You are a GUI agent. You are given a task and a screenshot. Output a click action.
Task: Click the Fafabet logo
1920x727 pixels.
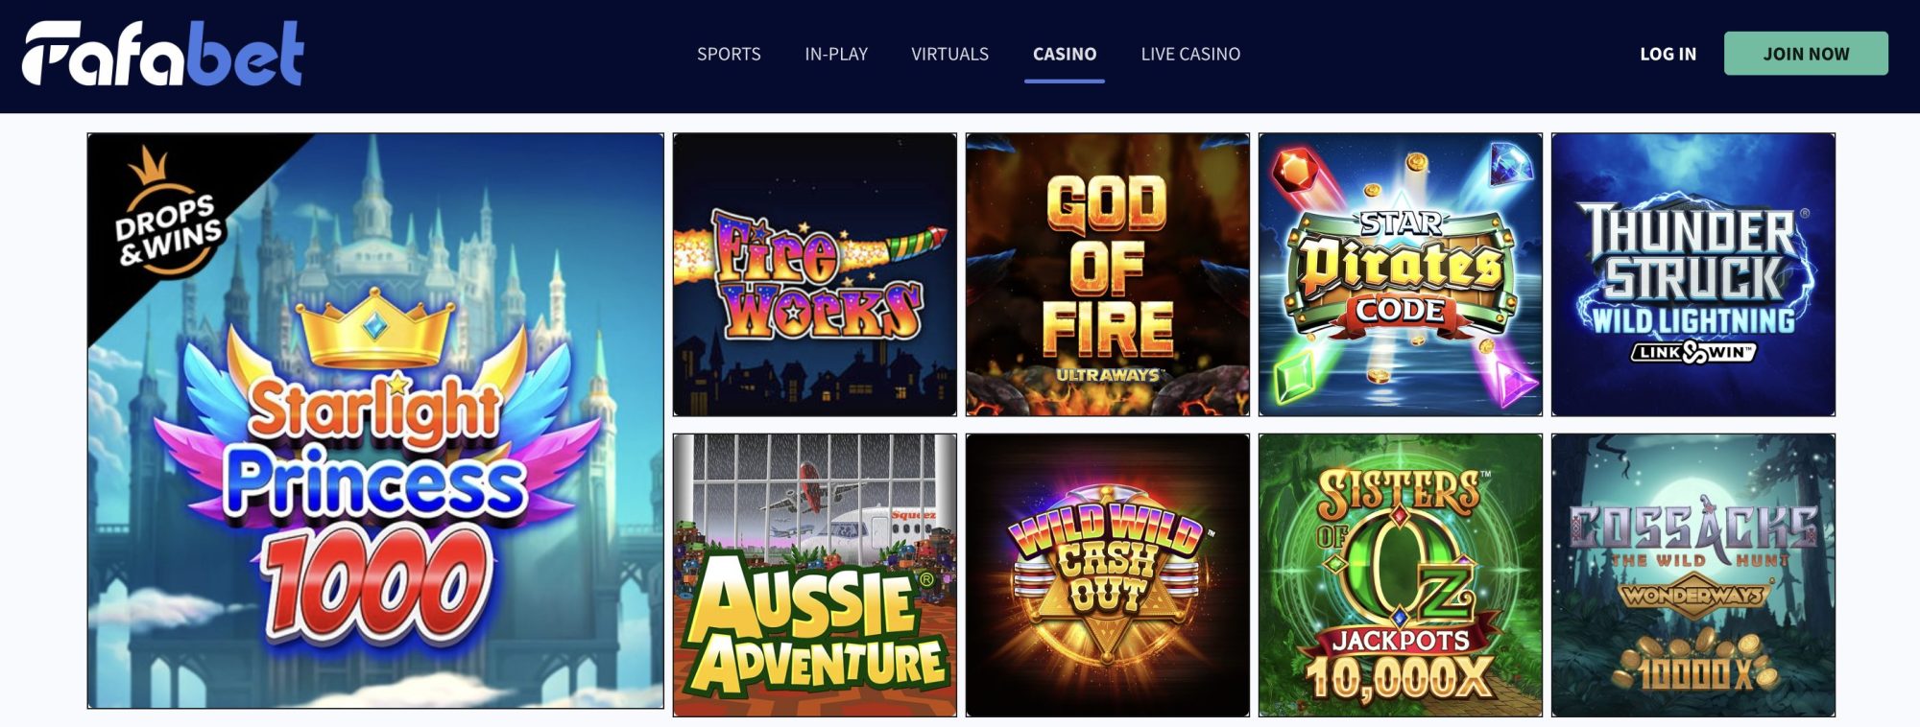tap(163, 54)
